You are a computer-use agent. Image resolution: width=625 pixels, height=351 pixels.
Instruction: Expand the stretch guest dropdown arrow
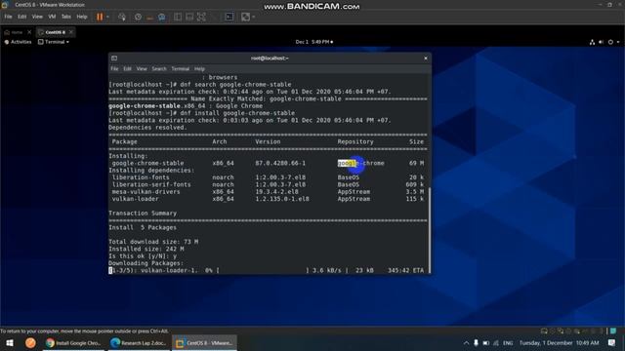click(x=254, y=17)
